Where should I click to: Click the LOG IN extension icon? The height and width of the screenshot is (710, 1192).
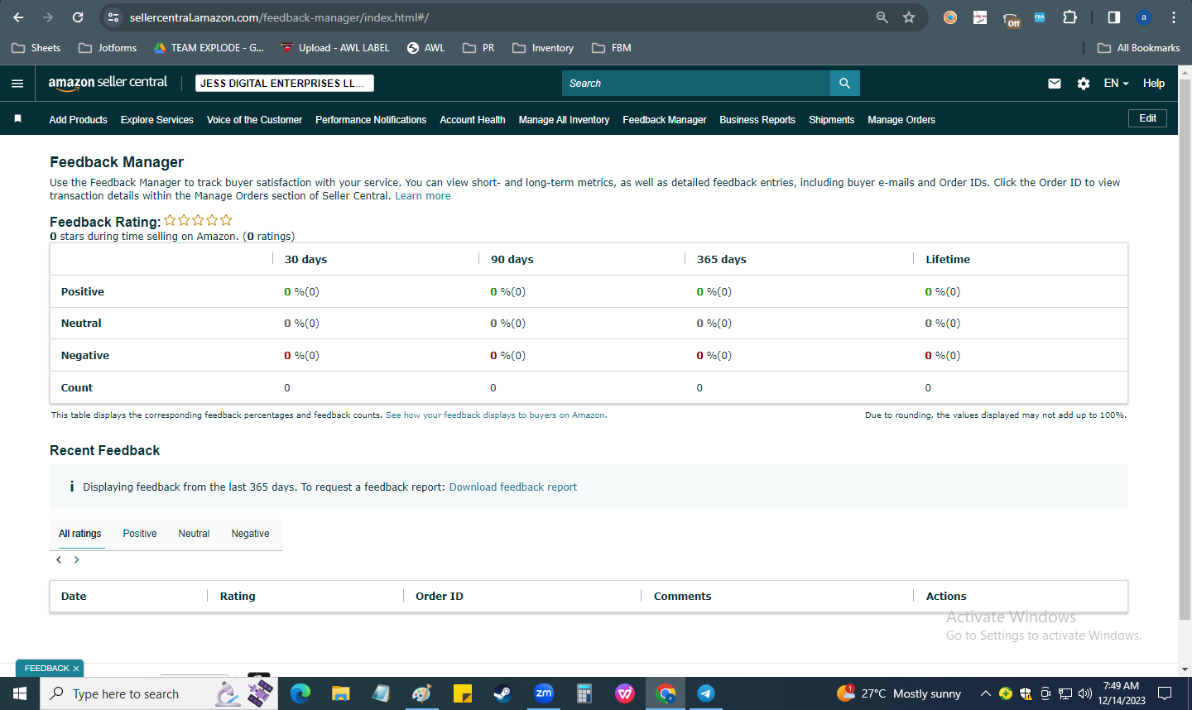coord(980,17)
